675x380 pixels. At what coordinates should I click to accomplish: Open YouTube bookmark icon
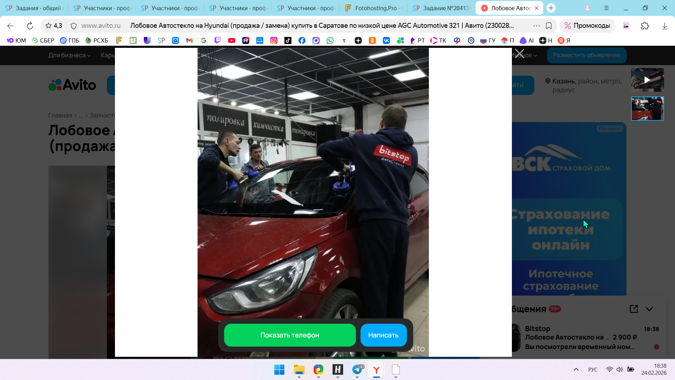click(x=231, y=40)
